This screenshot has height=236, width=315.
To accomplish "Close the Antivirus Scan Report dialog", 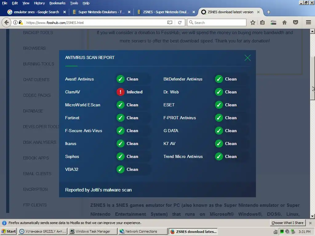I will [x=248, y=58].
